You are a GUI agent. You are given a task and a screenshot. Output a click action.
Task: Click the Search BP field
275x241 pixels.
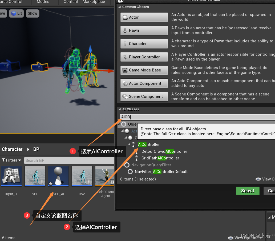(69, 160)
